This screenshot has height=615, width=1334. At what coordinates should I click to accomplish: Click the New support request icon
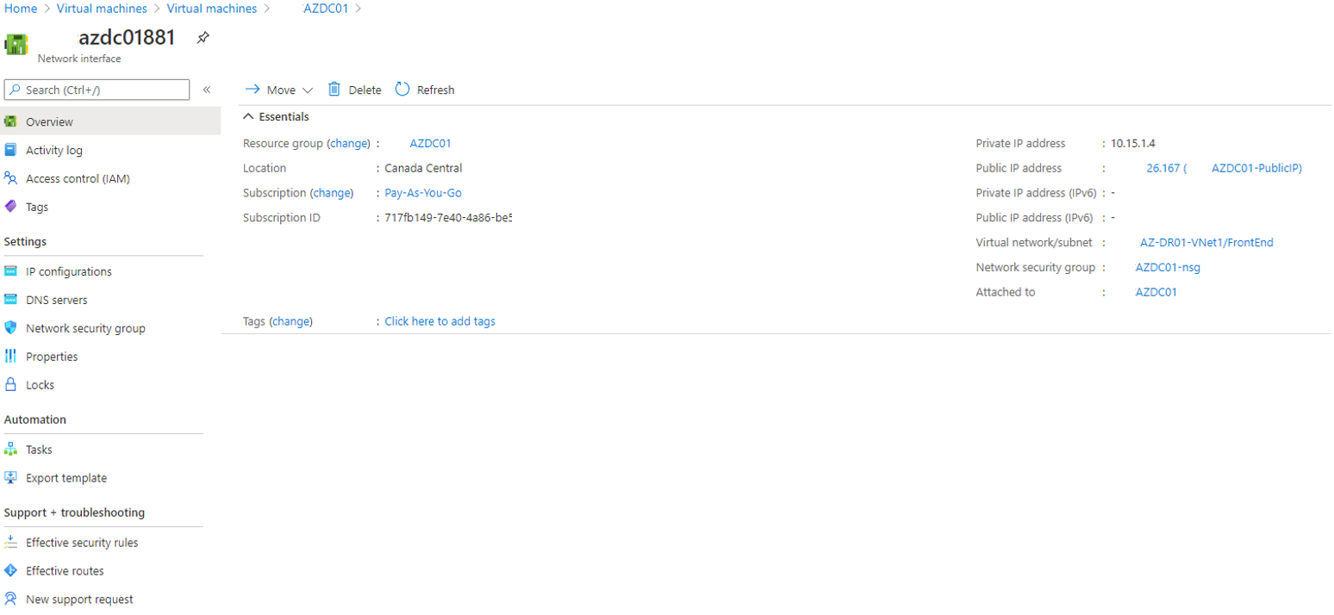click(x=10, y=599)
